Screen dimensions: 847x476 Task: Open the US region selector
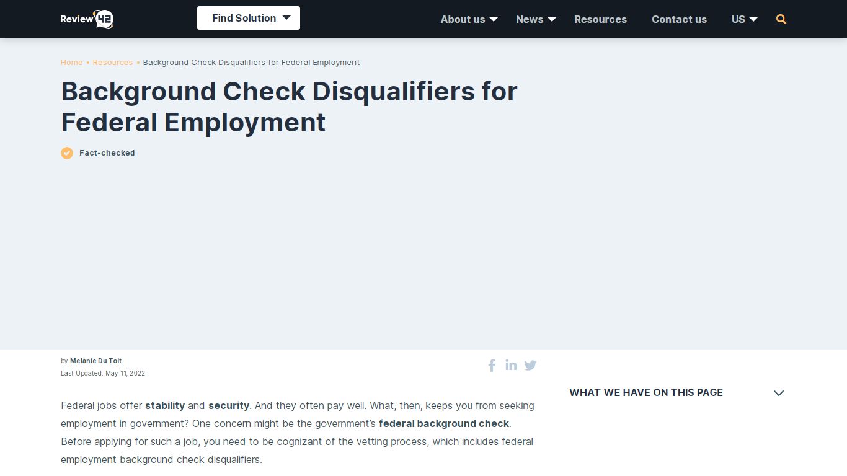(x=744, y=19)
